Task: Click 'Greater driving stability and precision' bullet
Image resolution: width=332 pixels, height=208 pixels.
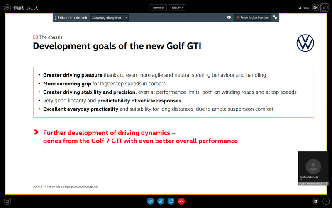Action: pos(90,92)
